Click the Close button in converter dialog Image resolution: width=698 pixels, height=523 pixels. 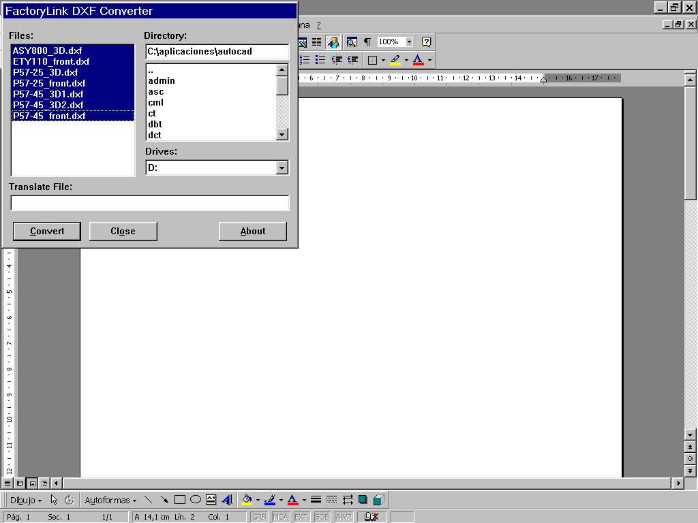[123, 232]
